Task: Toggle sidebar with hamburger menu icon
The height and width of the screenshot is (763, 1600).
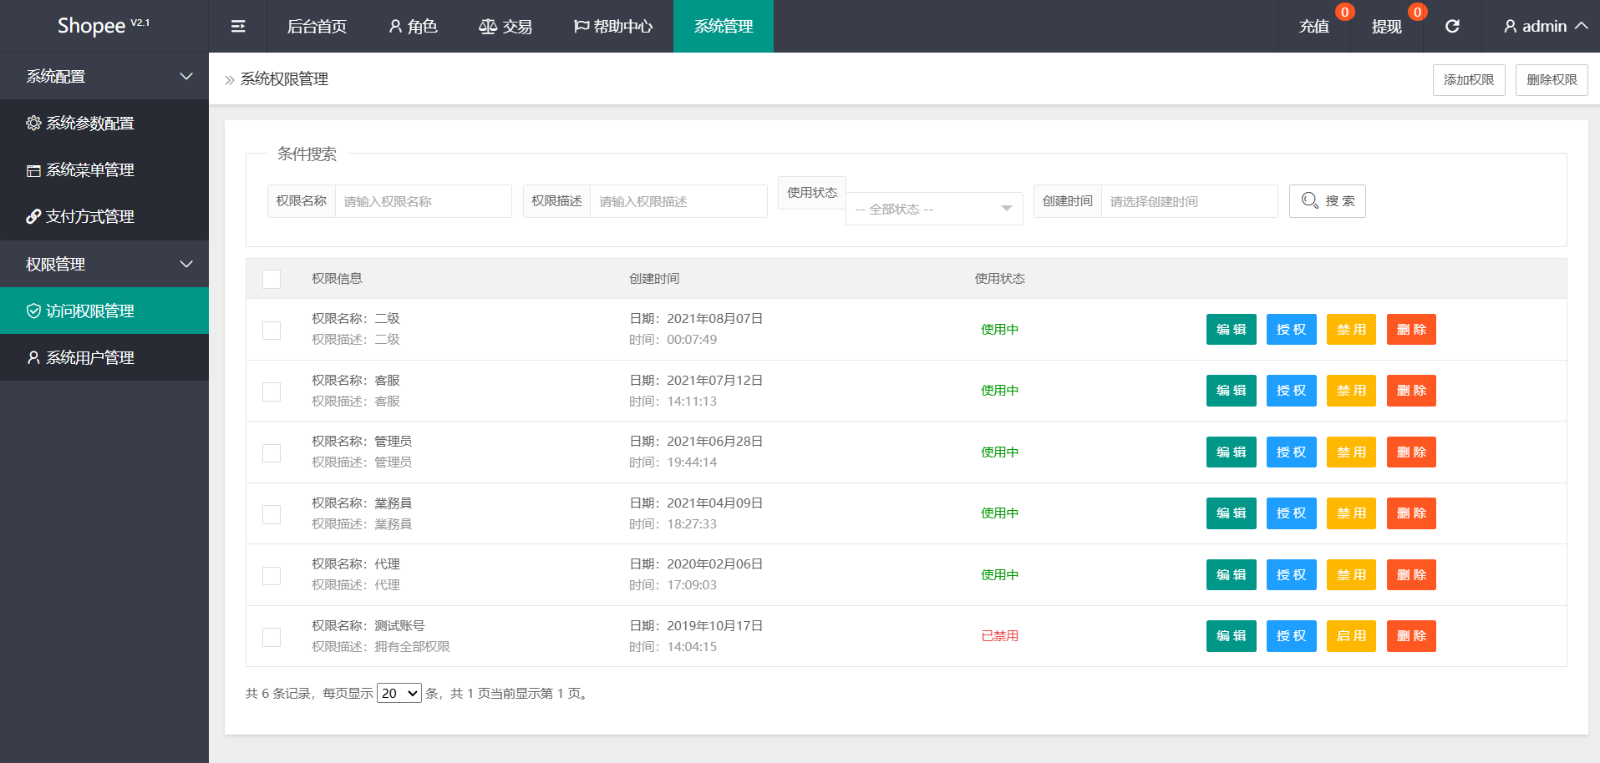Action: pyautogui.click(x=238, y=27)
